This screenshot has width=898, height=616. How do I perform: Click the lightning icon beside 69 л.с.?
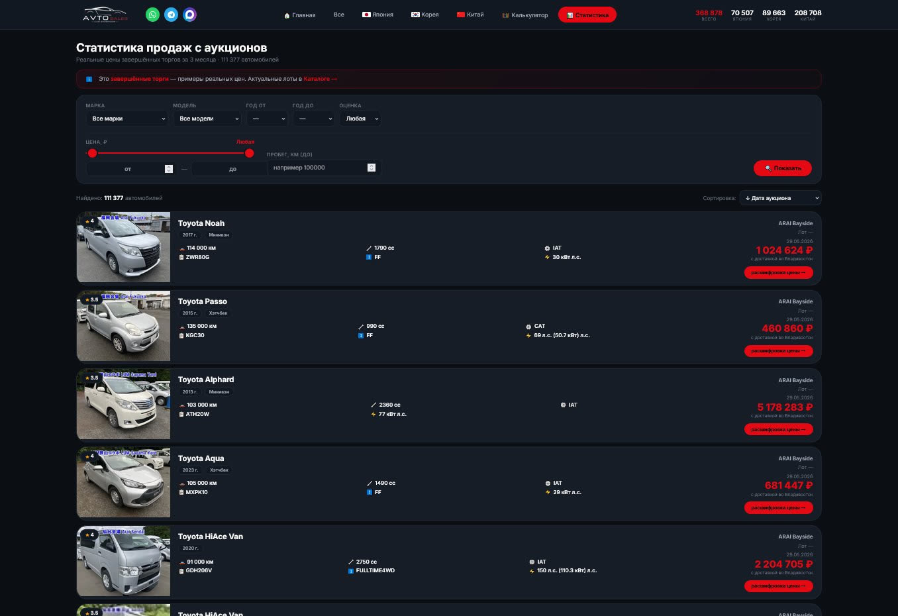click(528, 336)
